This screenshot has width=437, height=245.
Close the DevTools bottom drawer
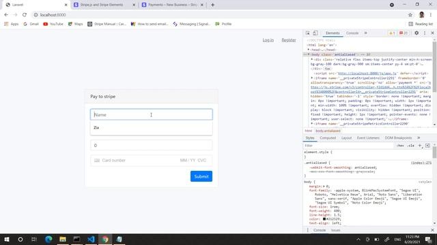point(432,230)
